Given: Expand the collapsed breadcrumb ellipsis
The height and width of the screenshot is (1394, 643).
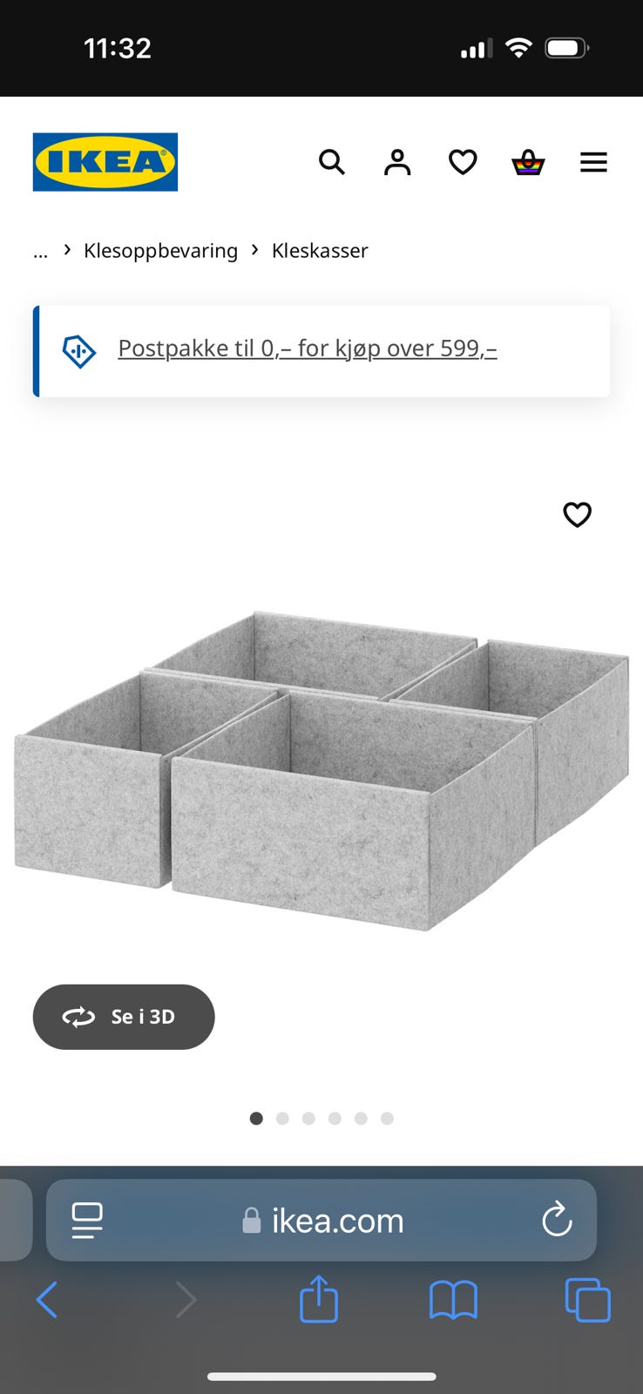Looking at the screenshot, I should pos(40,252).
